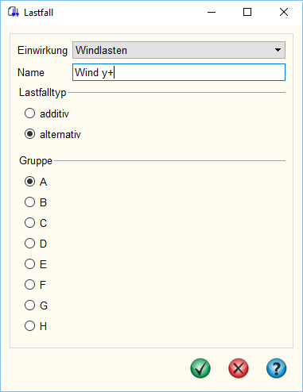
Task: Open help via blue question mark
Action: [276, 368]
